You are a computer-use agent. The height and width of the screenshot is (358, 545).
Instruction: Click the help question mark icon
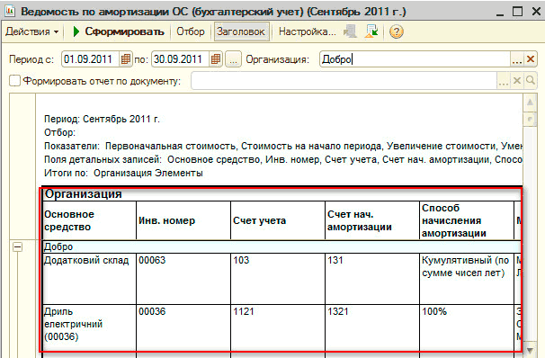point(397,31)
